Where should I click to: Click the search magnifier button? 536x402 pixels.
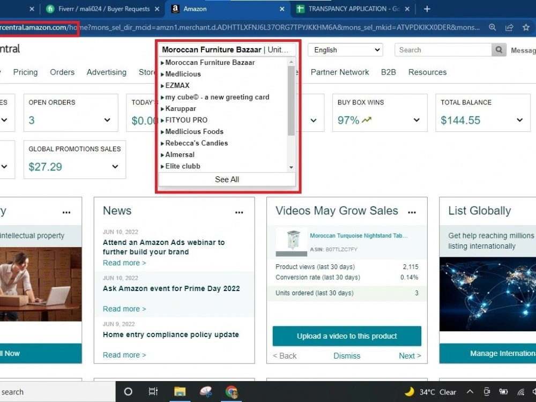(498, 50)
